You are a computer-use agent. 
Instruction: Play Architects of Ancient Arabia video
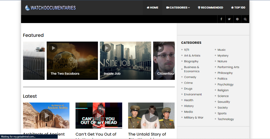tap(46, 116)
